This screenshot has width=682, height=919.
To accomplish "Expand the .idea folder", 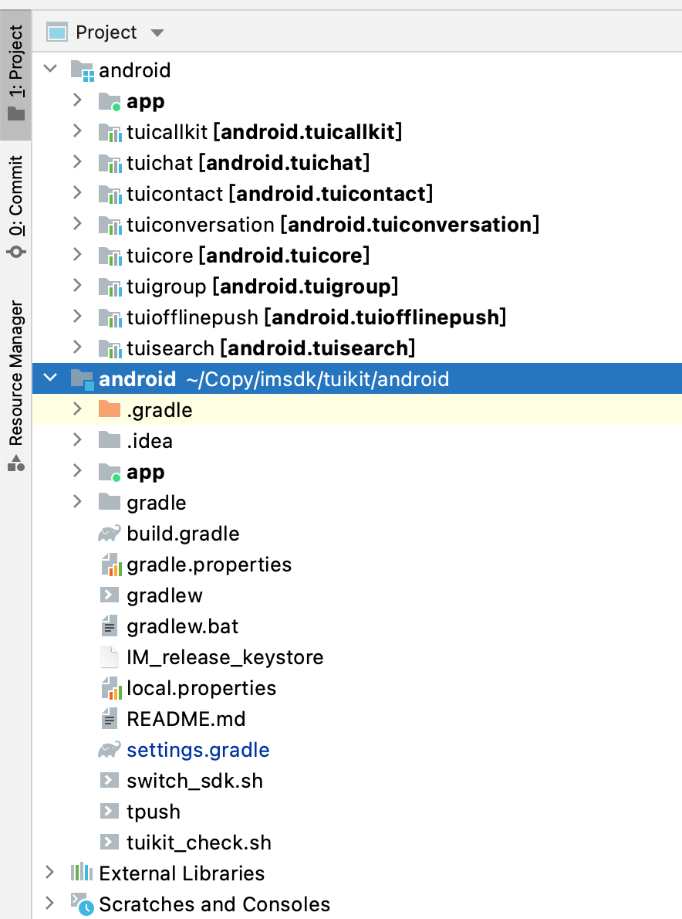I will [76, 440].
